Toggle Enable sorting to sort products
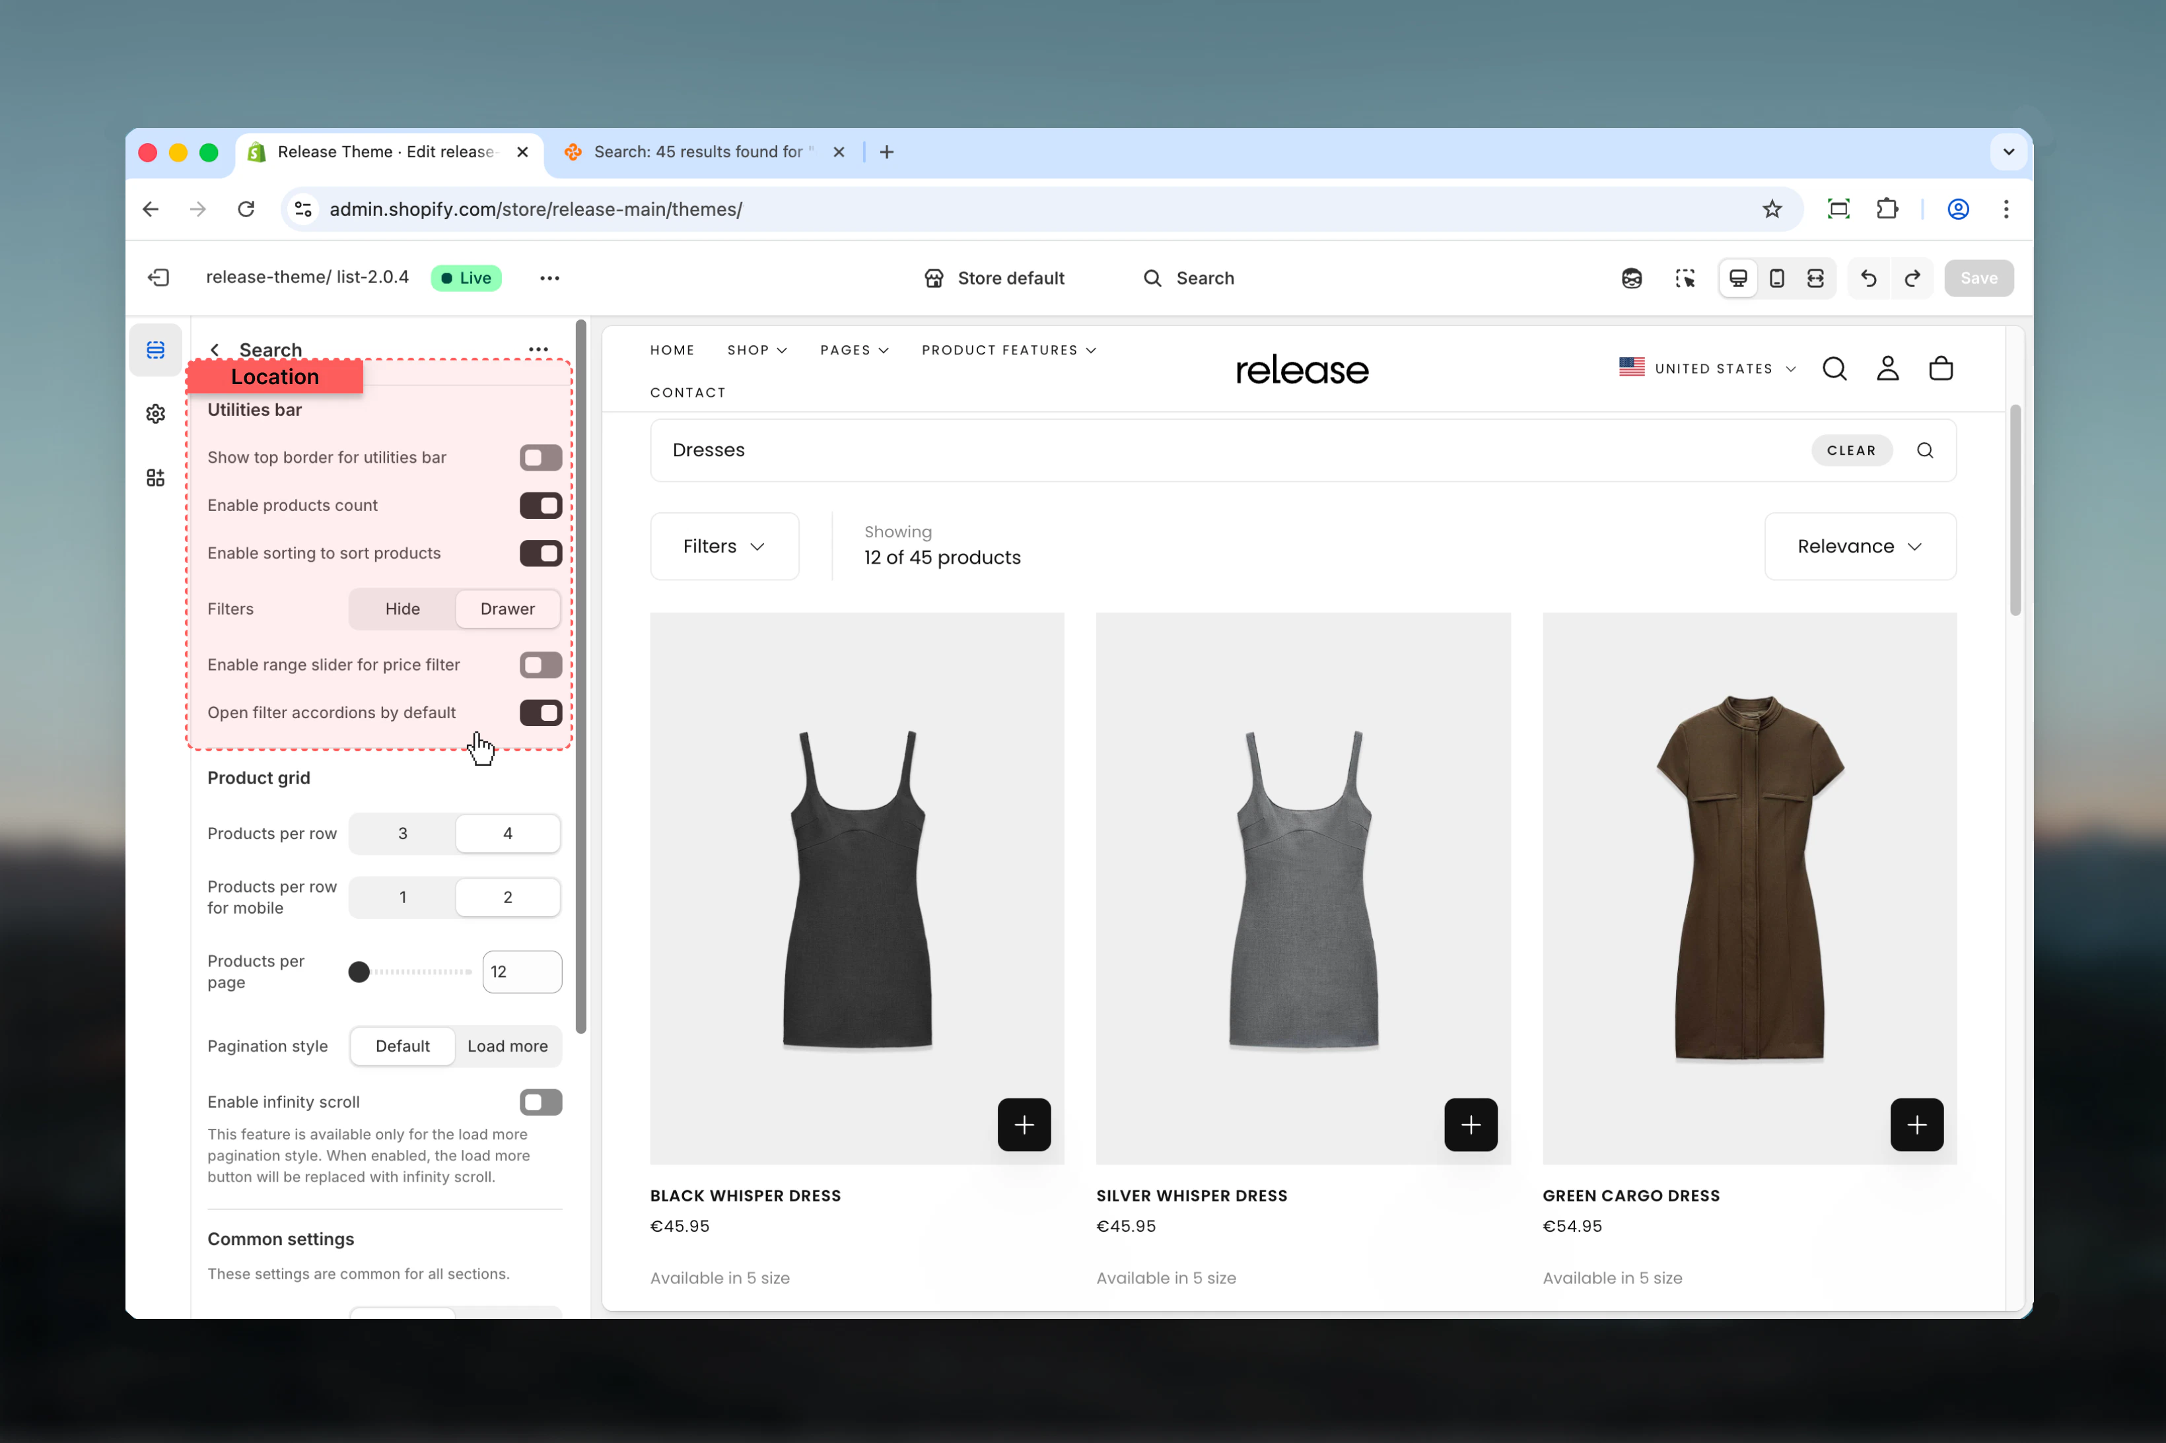Image resolution: width=2166 pixels, height=1443 pixels. pyautogui.click(x=540, y=553)
